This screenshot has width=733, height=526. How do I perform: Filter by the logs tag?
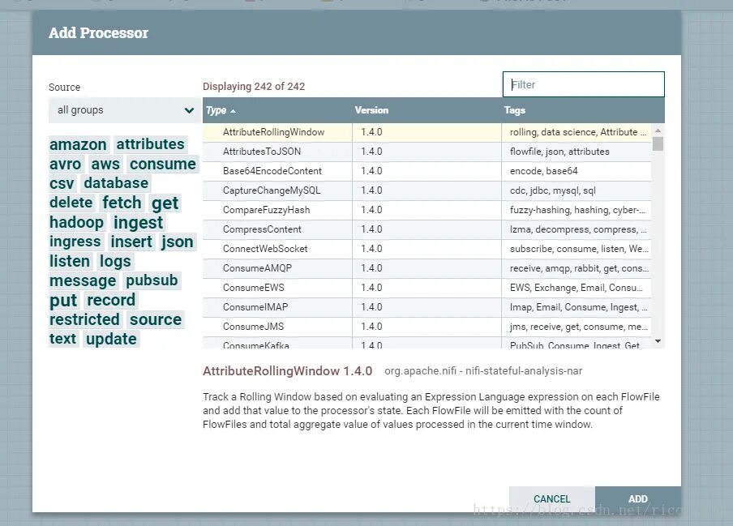click(x=115, y=261)
